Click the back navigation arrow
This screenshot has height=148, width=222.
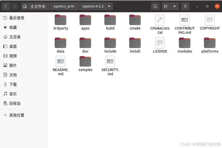pyautogui.click(x=6, y=6)
